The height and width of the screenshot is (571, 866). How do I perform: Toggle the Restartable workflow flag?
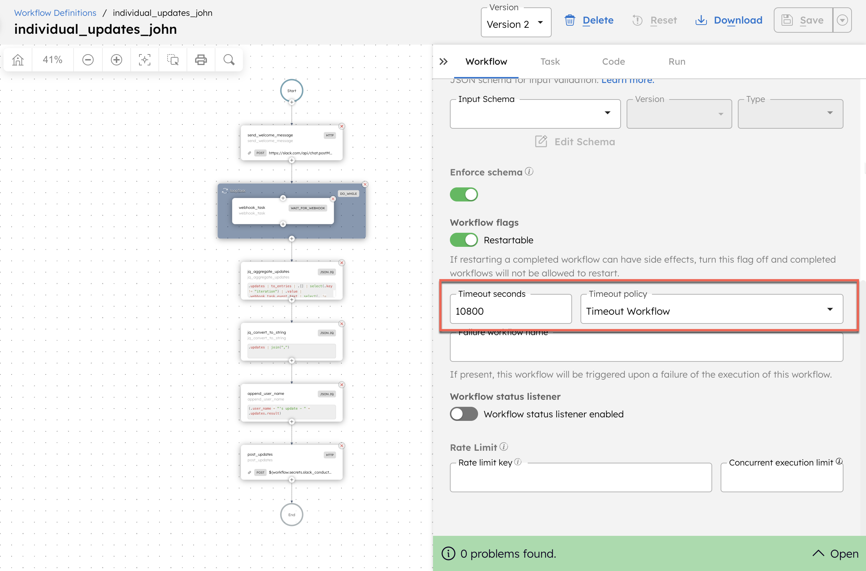point(464,240)
